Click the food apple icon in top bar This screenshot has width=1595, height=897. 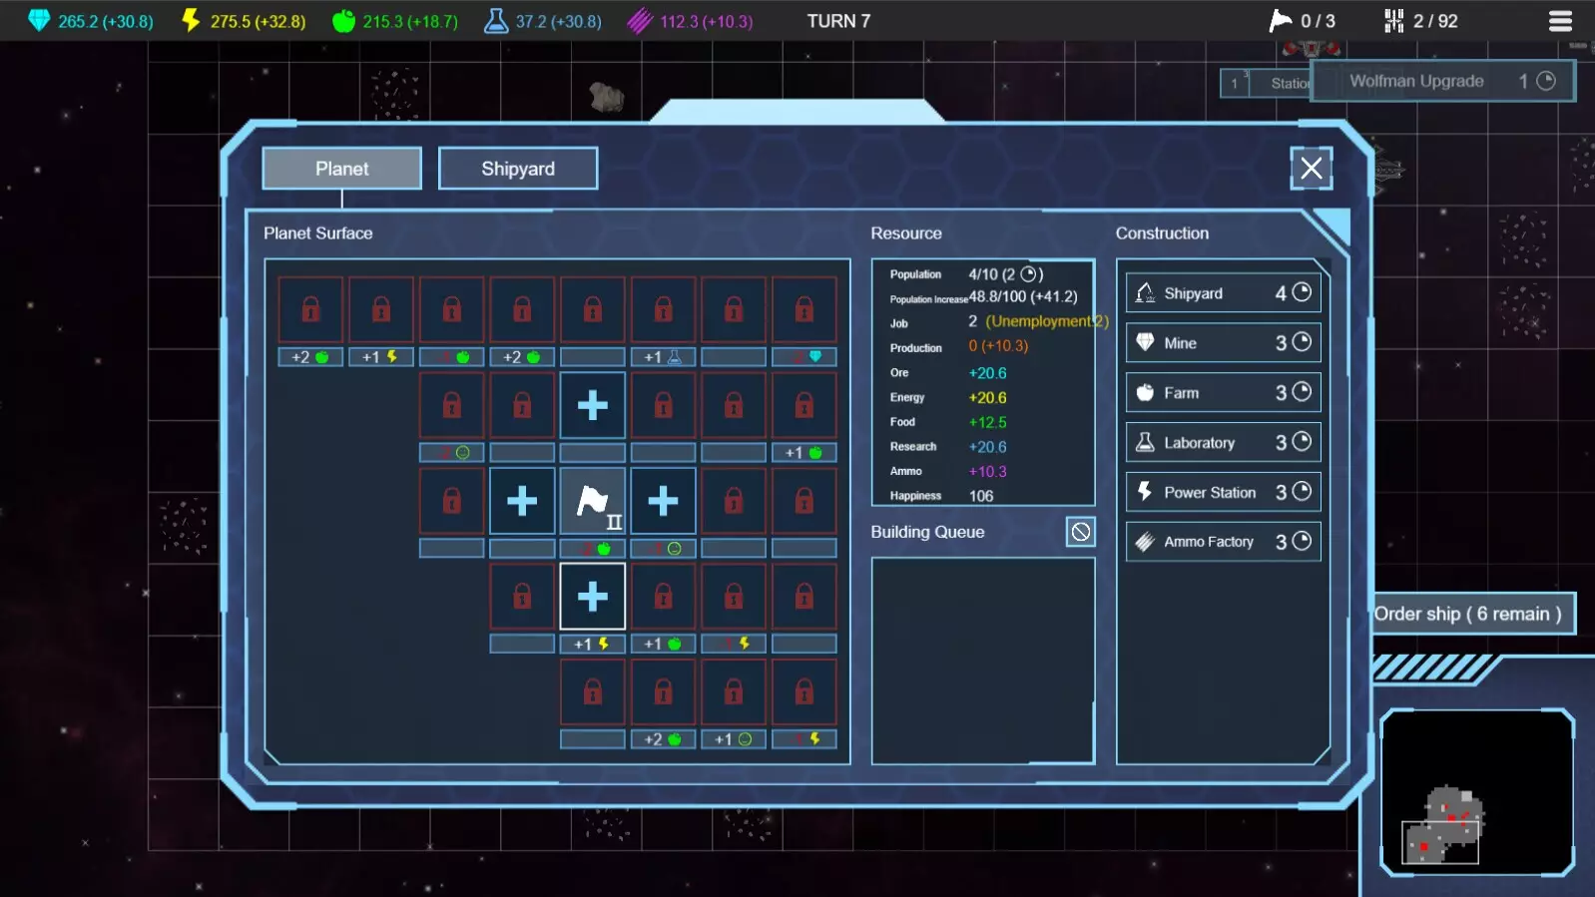tap(343, 21)
